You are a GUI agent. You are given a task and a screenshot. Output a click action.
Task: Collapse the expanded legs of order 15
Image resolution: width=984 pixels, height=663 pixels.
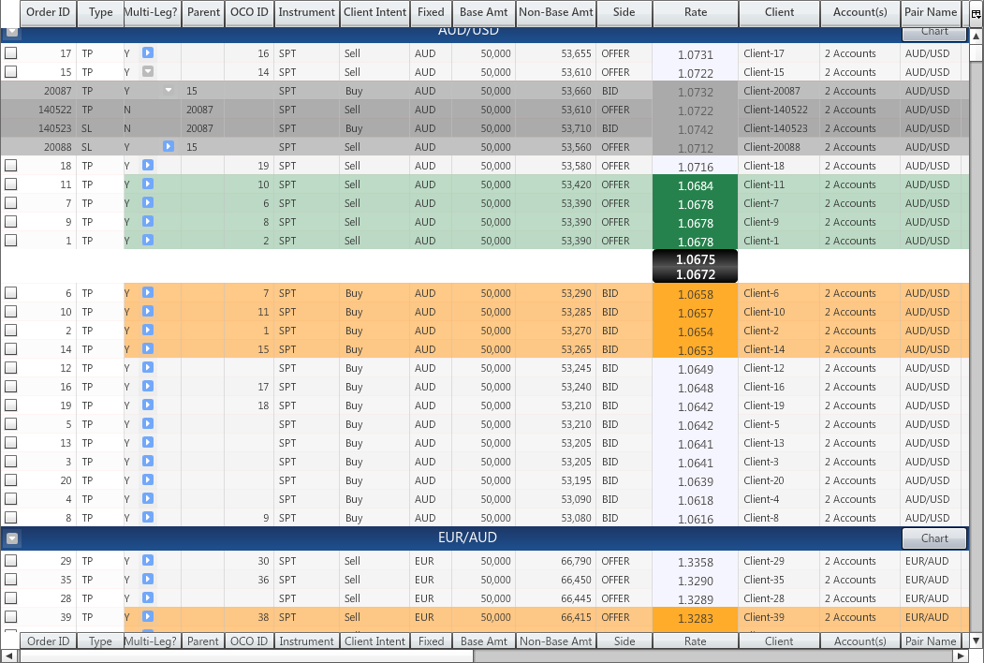pyautogui.click(x=148, y=72)
